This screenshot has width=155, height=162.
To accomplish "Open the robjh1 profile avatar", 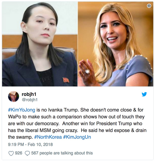I will (13, 96).
